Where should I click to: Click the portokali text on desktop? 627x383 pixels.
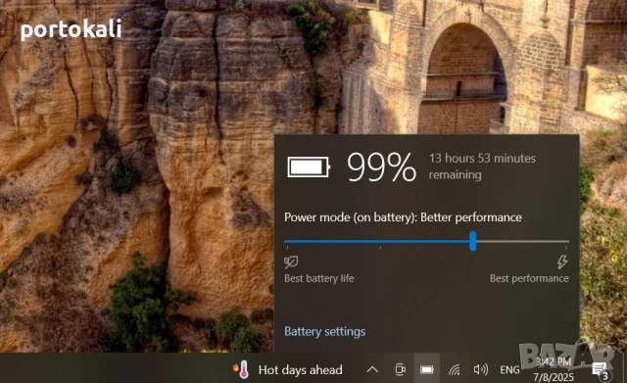(71, 29)
